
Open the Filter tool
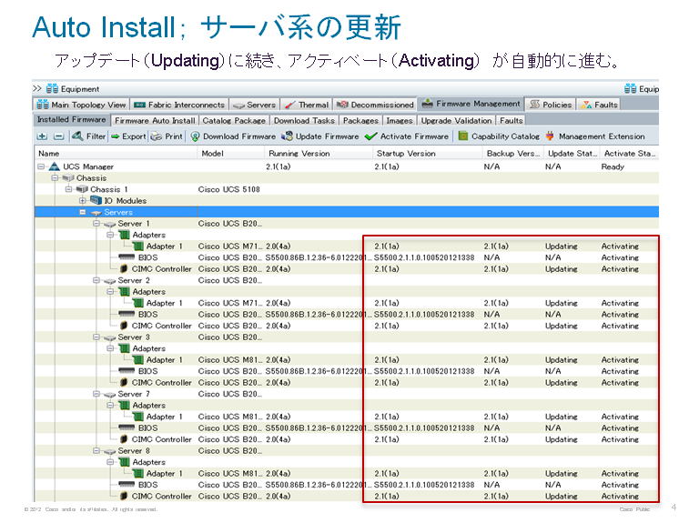(89, 136)
